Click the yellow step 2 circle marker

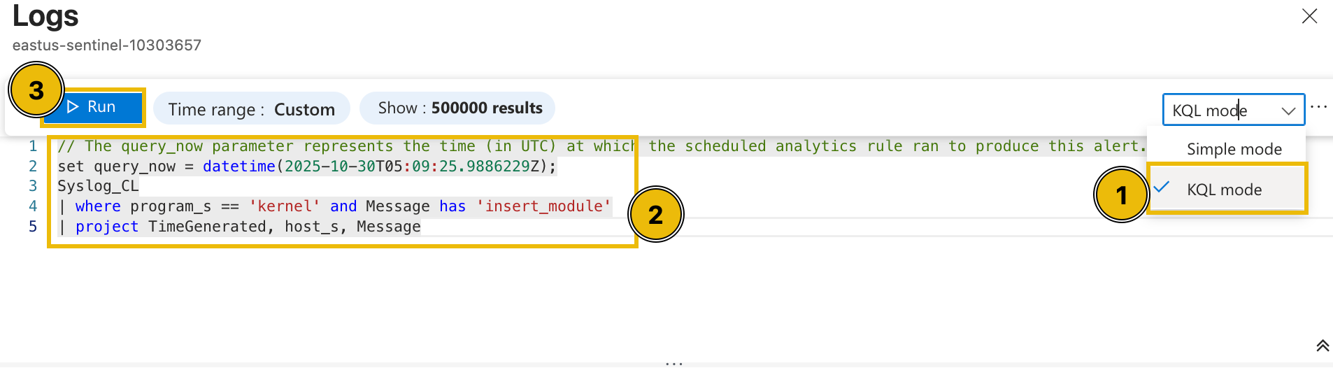655,215
